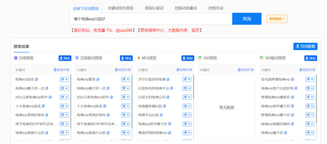Copy 电商erp哪个好一点 in 百度搜索 column
This screenshot has height=144, width=327.
[x=47, y=88]
